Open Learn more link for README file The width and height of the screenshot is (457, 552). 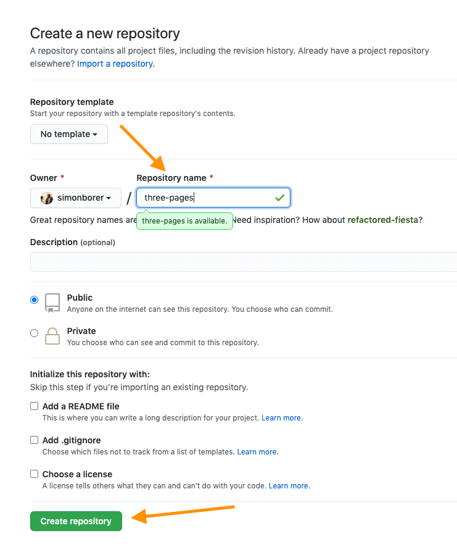[x=282, y=418]
